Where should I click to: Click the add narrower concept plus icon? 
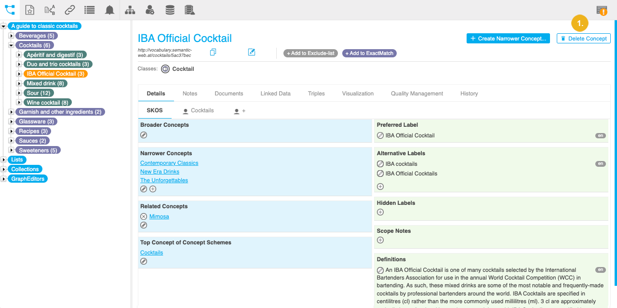pyautogui.click(x=153, y=189)
